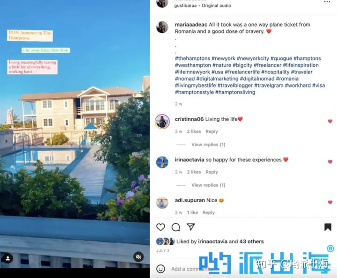This screenshot has height=278, width=337.
Task: Unlike cristinna06's comment heart
Action: (x=330, y=121)
